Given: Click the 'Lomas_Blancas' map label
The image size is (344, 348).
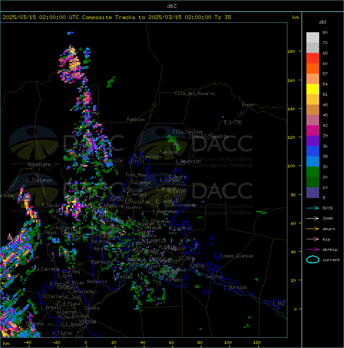Looking at the screenshot, I should point(237,256).
